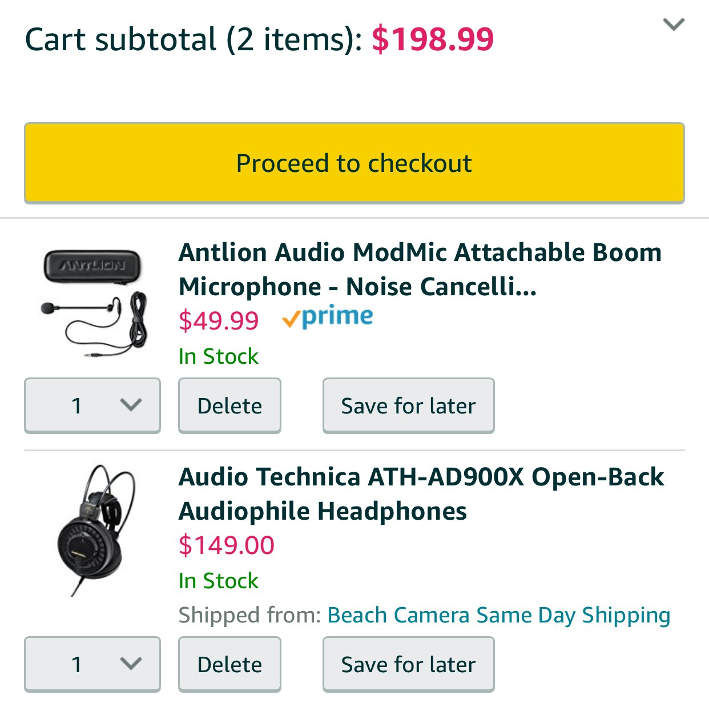This screenshot has height=711, width=709.
Task: Click In Stock status under the headphones
Action: 218,581
